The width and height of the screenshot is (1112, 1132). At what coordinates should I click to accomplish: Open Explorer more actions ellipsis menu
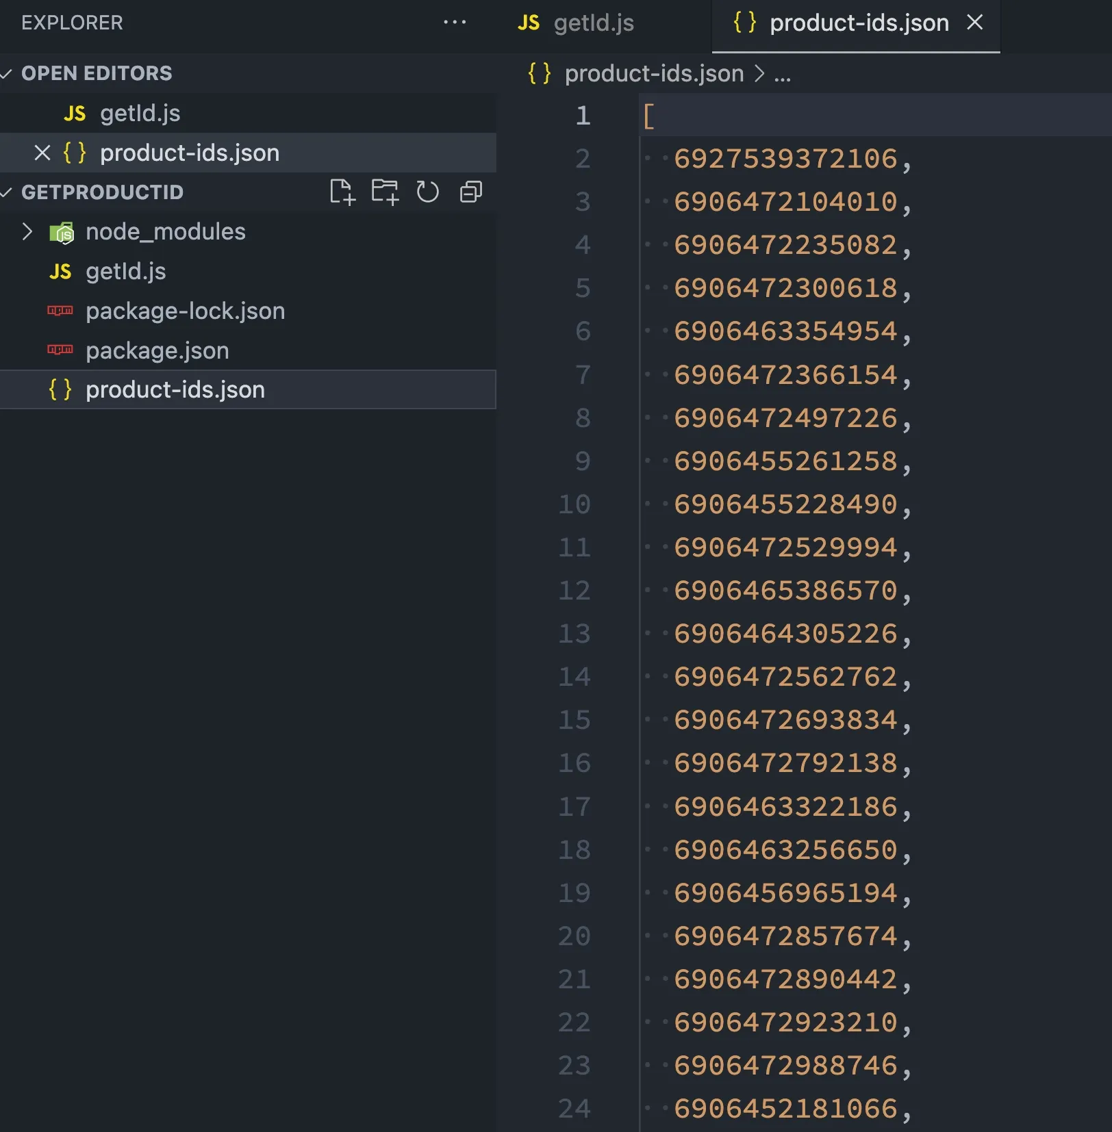455,23
